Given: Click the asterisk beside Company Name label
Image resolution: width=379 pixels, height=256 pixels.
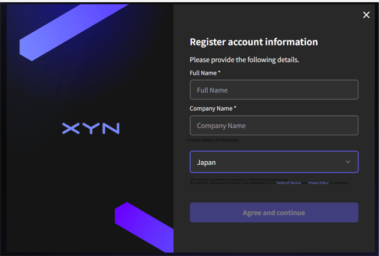Looking at the screenshot, I should coord(235,107).
